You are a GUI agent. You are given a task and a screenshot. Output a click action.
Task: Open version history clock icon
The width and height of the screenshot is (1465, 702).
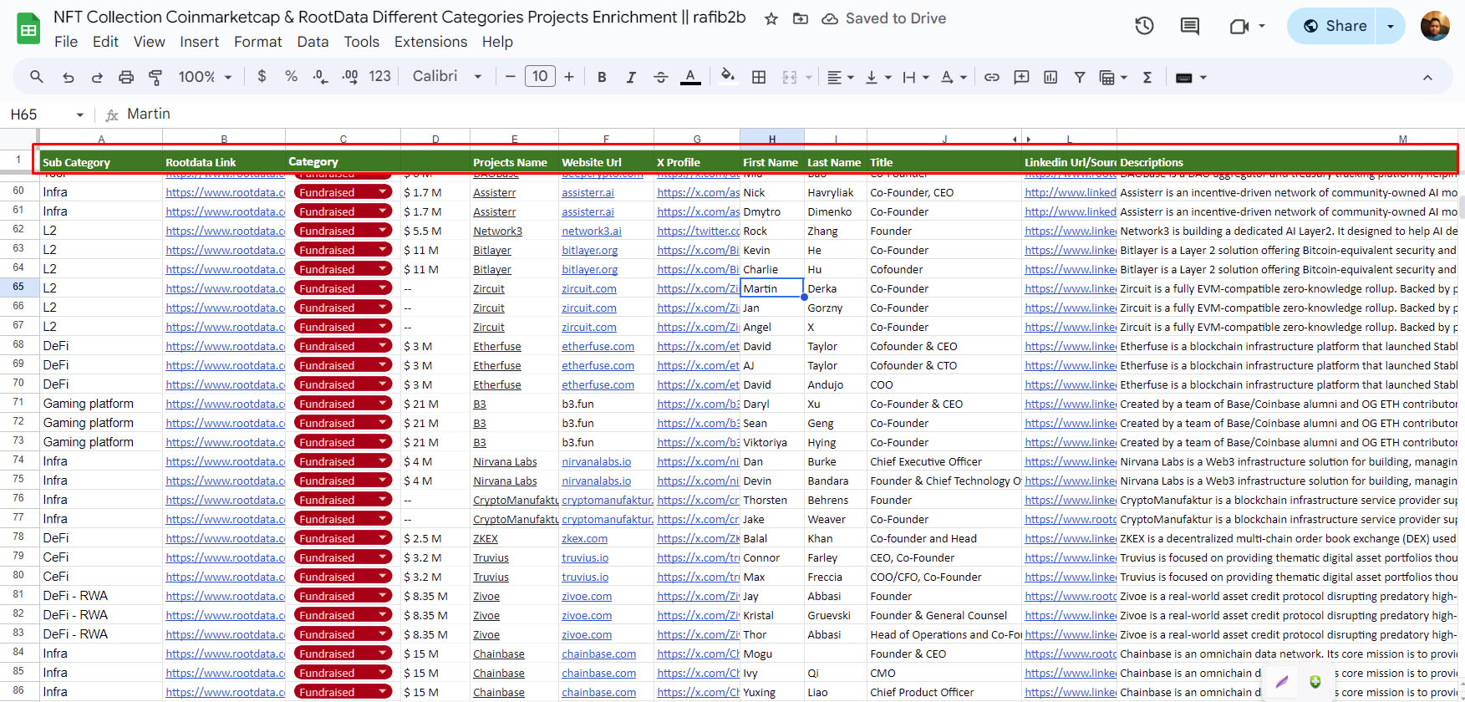click(x=1144, y=26)
